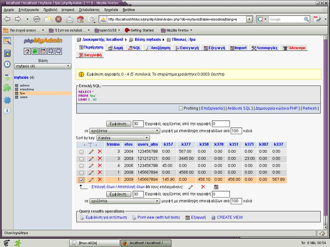The height and width of the screenshot is (247, 330).
Task: Delete the 2006 row via red X
Action: (100, 166)
